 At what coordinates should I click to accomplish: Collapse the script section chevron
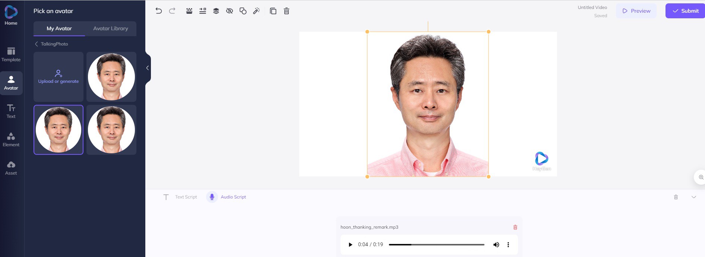click(694, 197)
